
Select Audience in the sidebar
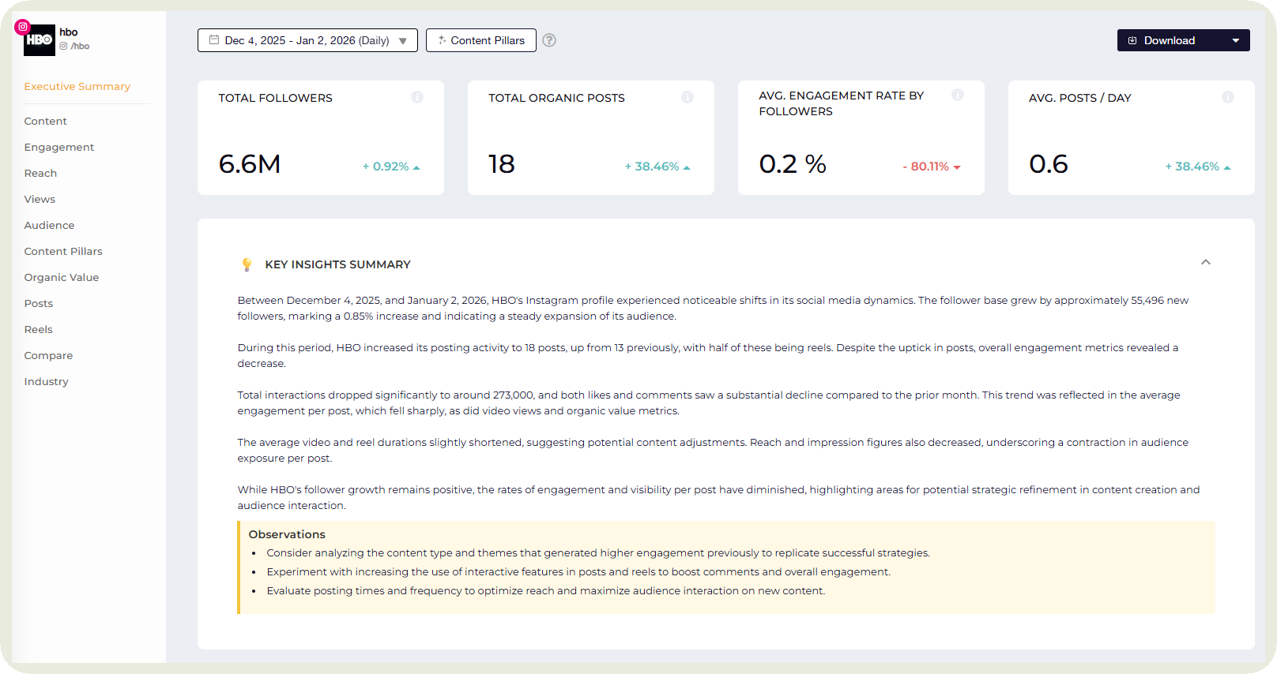pos(49,225)
